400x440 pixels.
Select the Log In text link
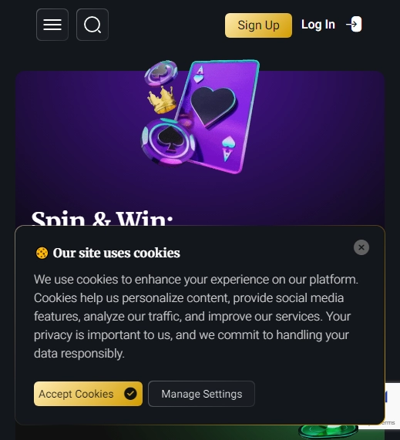click(x=318, y=25)
